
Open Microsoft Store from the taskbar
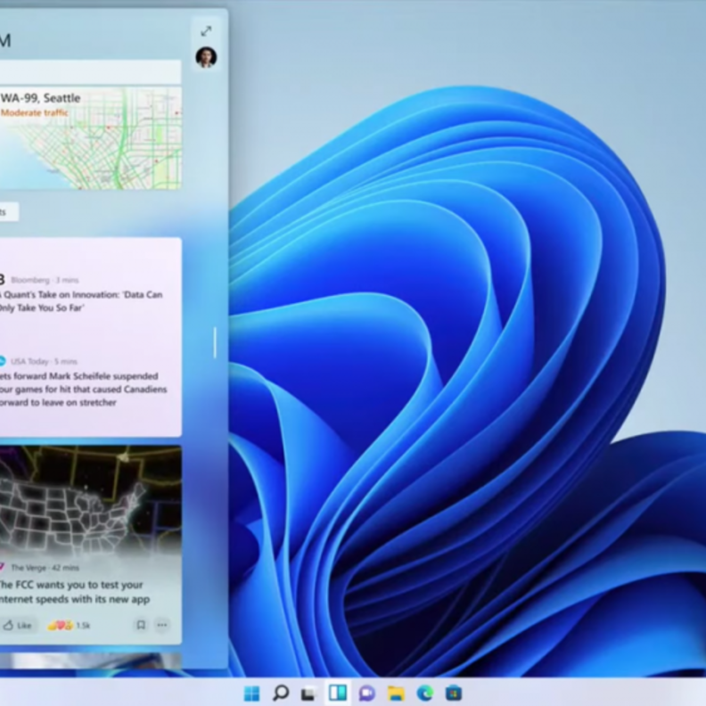(453, 693)
